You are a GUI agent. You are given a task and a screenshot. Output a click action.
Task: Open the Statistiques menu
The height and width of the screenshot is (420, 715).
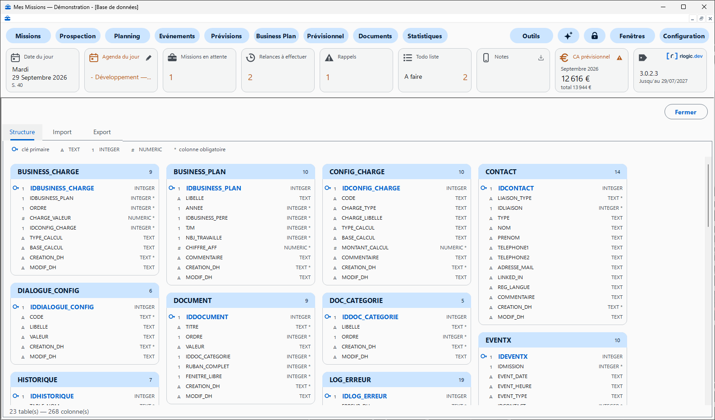pyautogui.click(x=425, y=36)
